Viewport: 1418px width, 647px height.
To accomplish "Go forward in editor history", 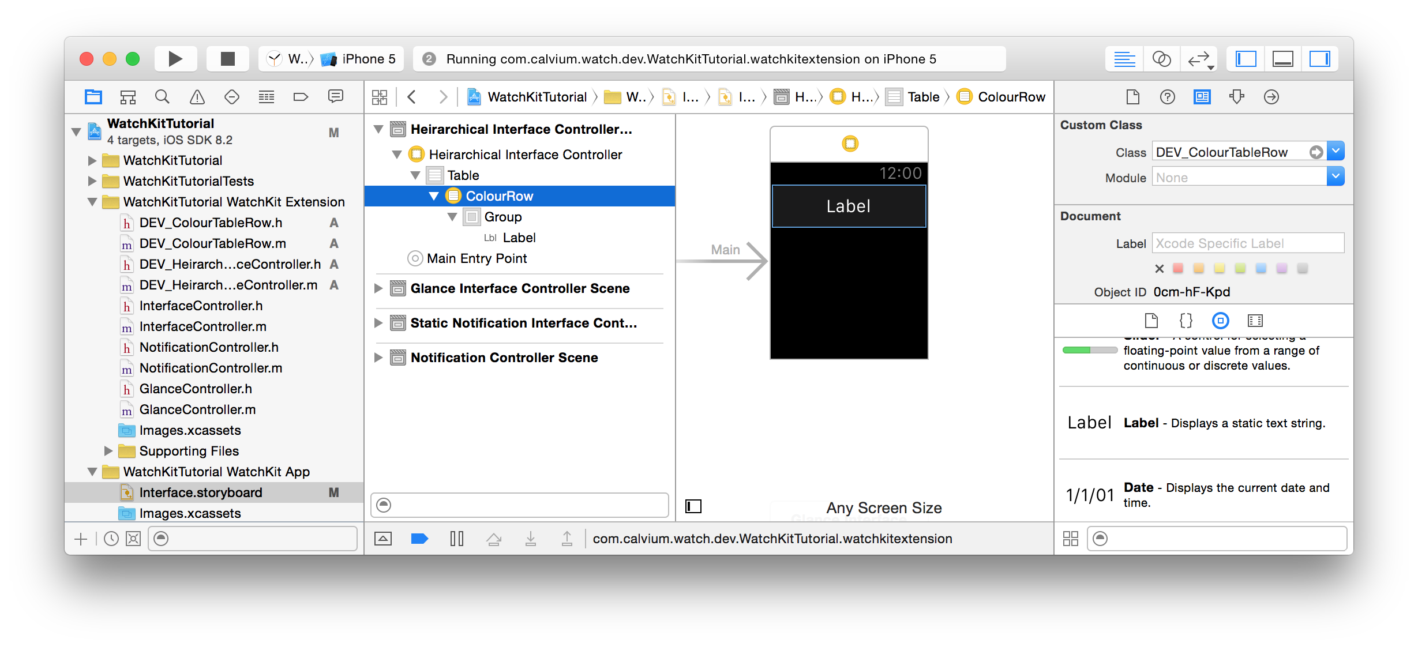I will 443,97.
